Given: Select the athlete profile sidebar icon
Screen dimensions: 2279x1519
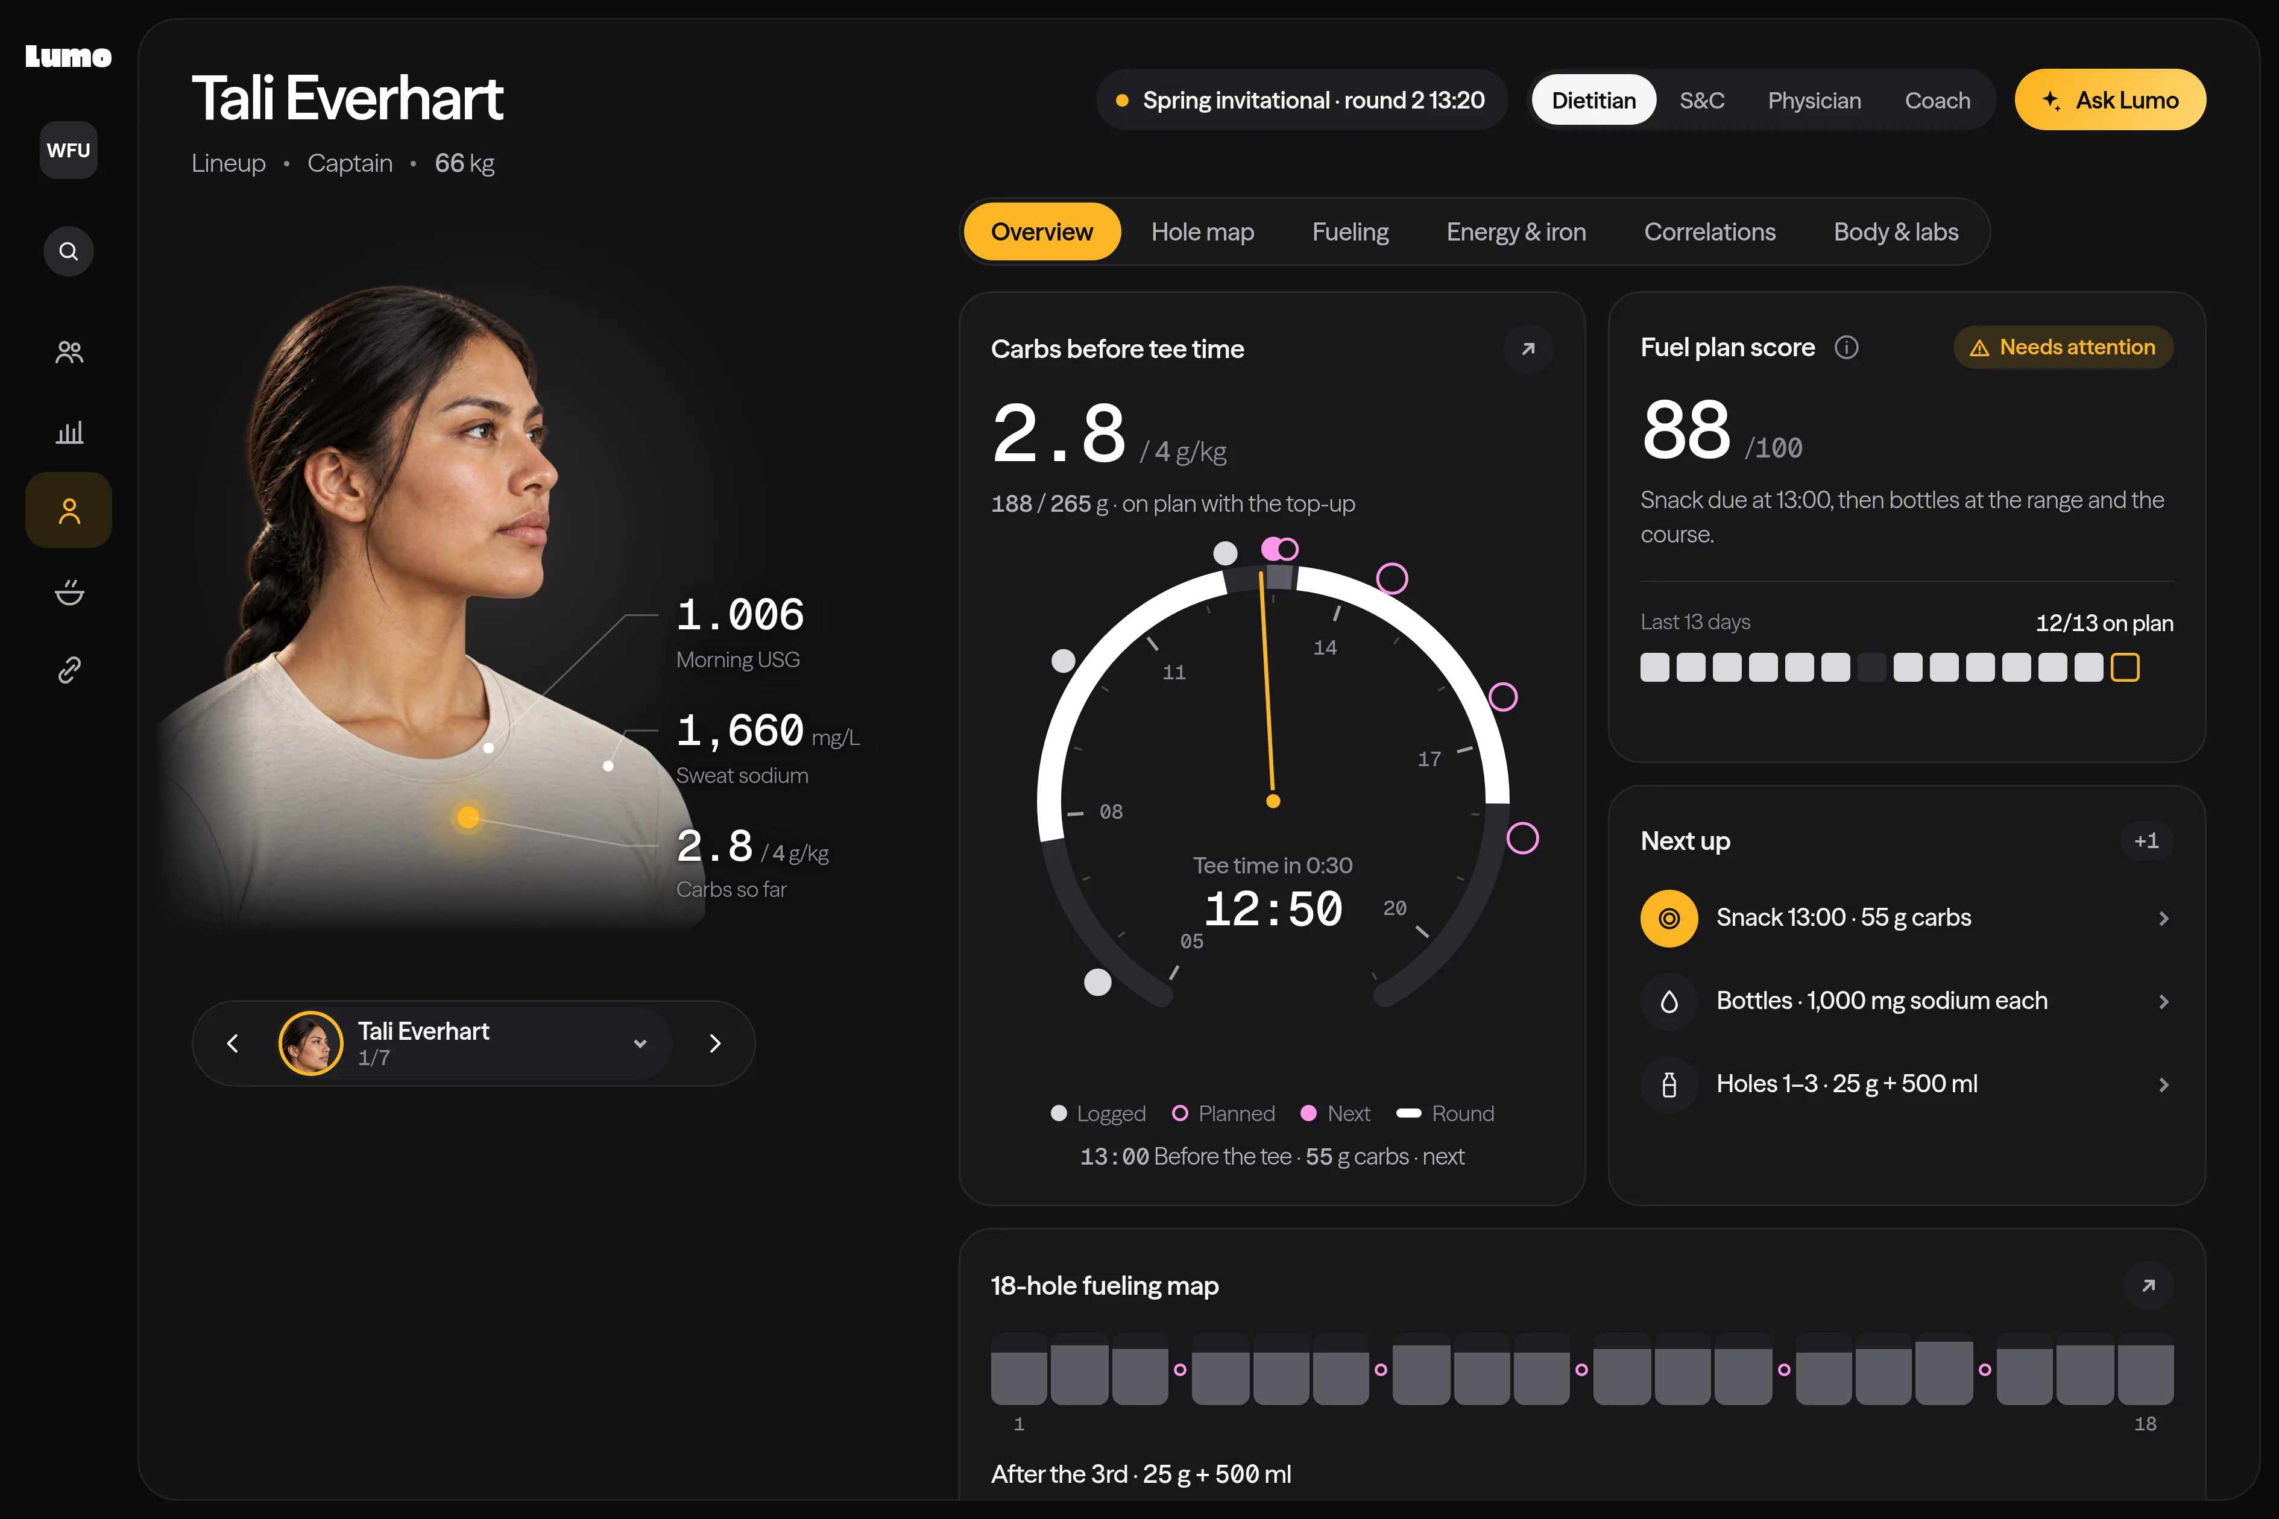Looking at the screenshot, I should 69,511.
